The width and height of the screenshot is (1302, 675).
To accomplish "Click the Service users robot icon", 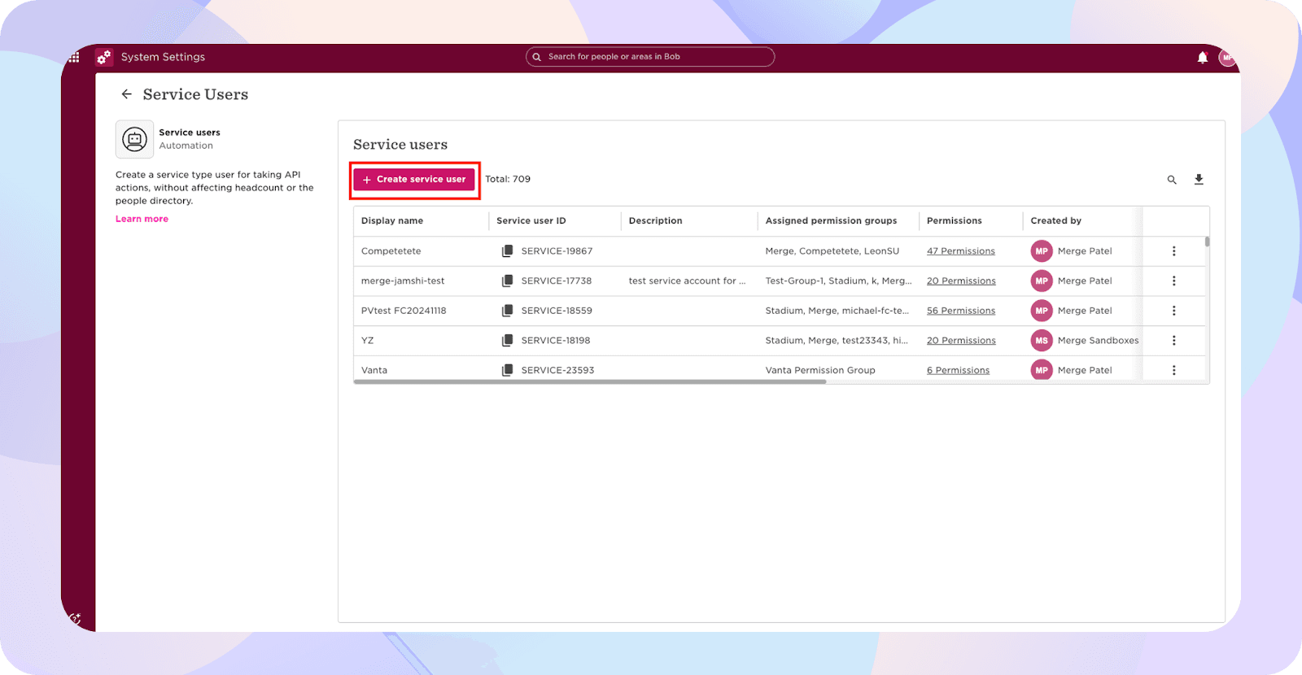I will pos(134,139).
